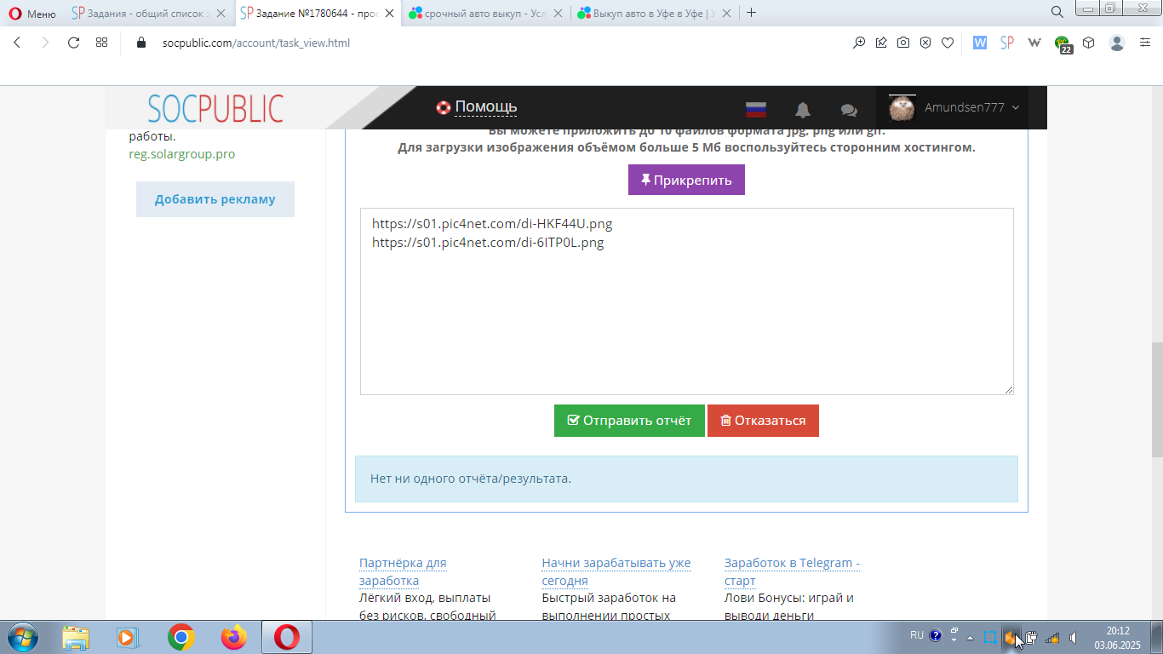
Task: Open the extensions cube icon
Action: (x=1088, y=43)
